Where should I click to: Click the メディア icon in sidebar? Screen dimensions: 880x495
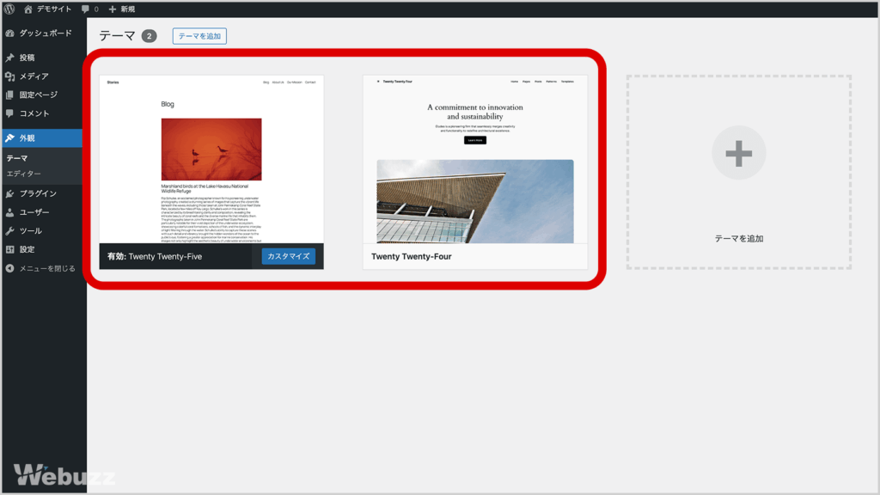[10, 76]
